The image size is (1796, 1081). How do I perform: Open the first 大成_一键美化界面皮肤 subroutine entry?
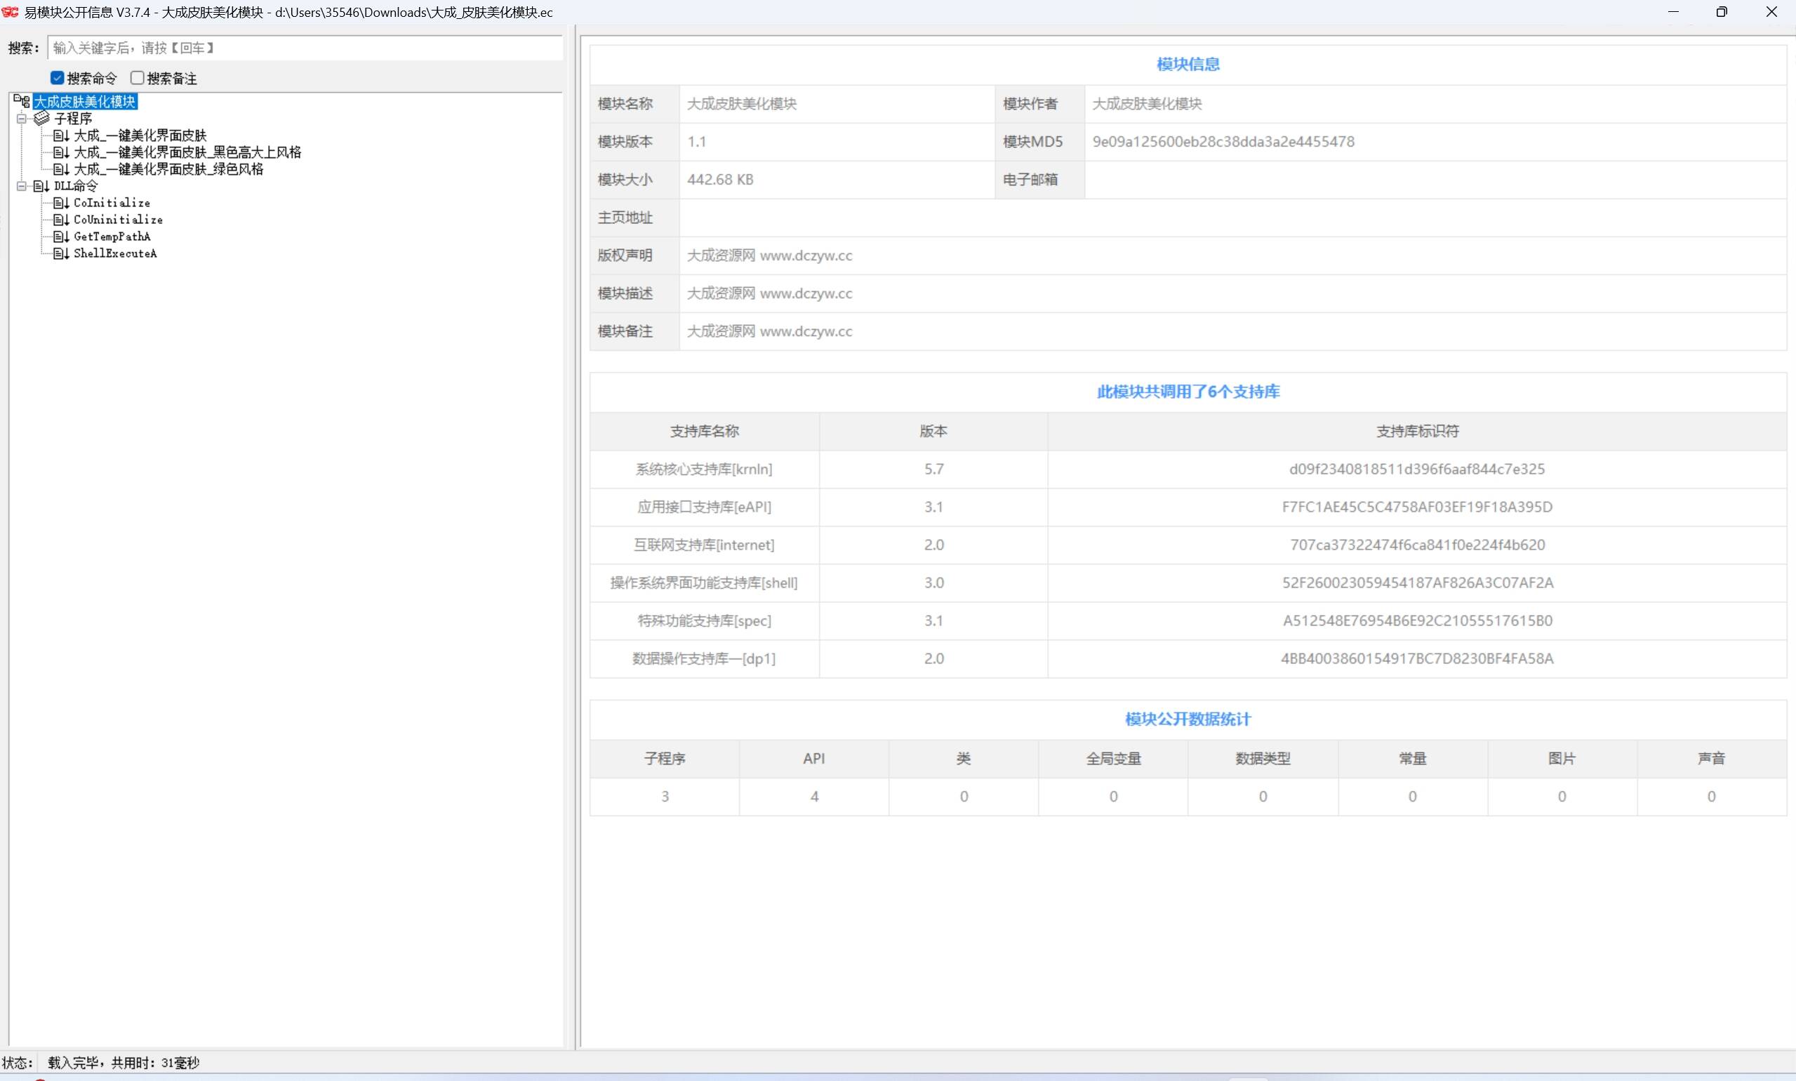coord(140,135)
